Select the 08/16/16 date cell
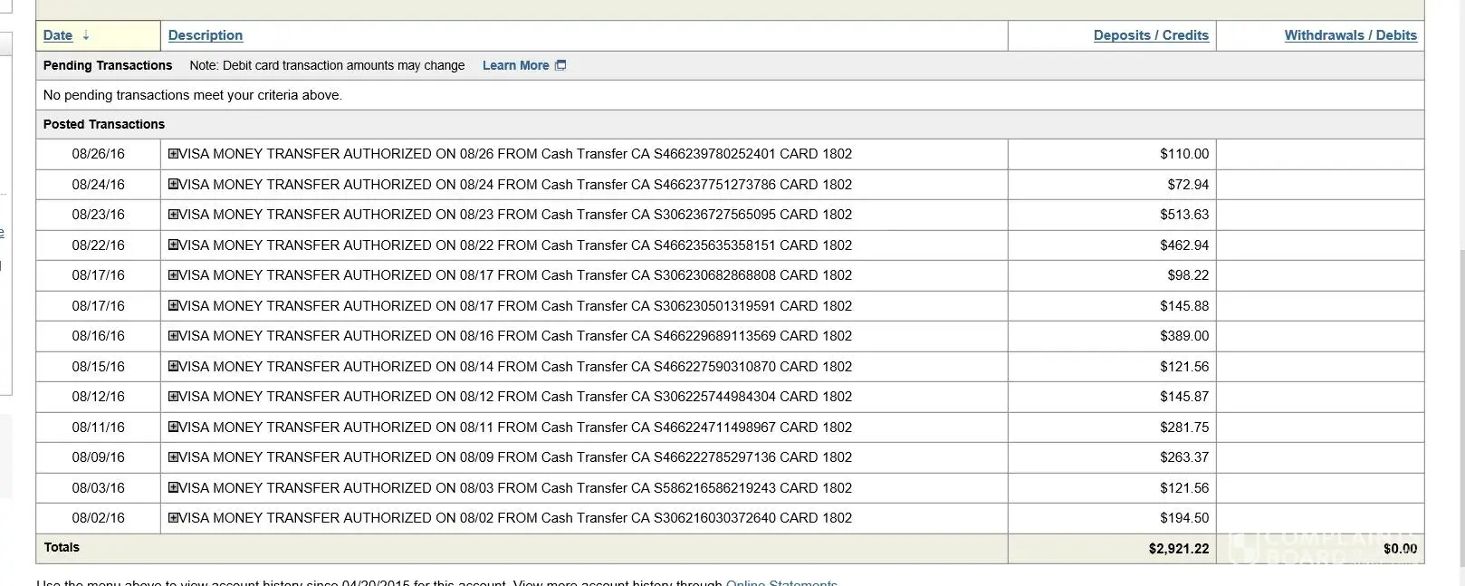This screenshot has height=586, width=1465. [99, 336]
